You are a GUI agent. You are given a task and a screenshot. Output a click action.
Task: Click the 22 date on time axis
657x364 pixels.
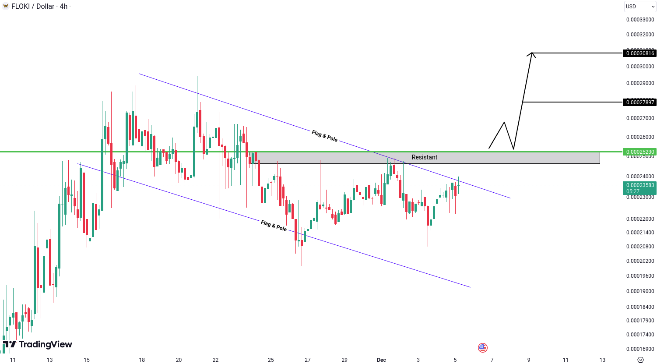[215, 360]
